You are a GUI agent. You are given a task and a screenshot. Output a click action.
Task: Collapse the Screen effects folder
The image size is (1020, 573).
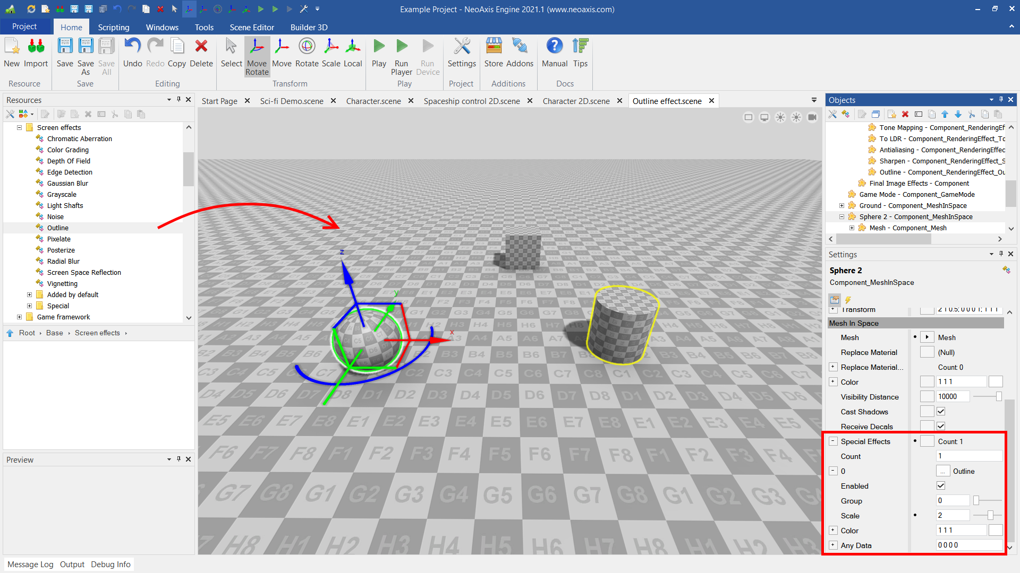pyautogui.click(x=19, y=127)
